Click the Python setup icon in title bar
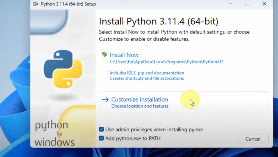Viewport: 278px width, 157px height. pos(36,4)
